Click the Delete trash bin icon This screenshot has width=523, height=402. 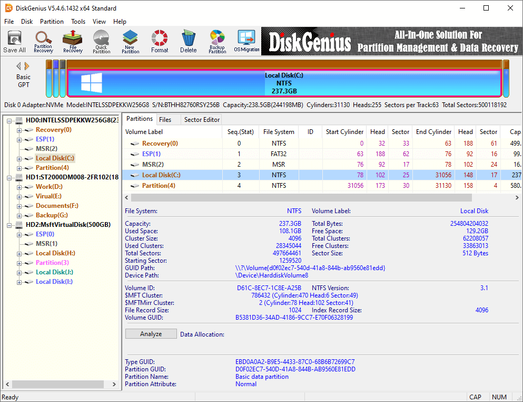188,41
